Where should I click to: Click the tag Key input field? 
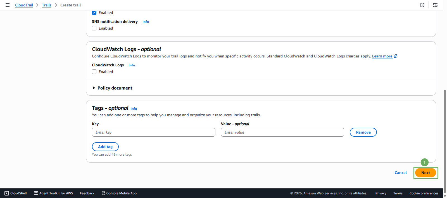click(154, 132)
